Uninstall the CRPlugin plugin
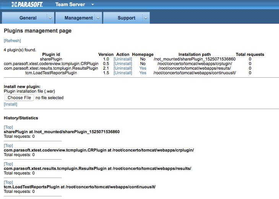The image size is (279, 199). (123, 64)
